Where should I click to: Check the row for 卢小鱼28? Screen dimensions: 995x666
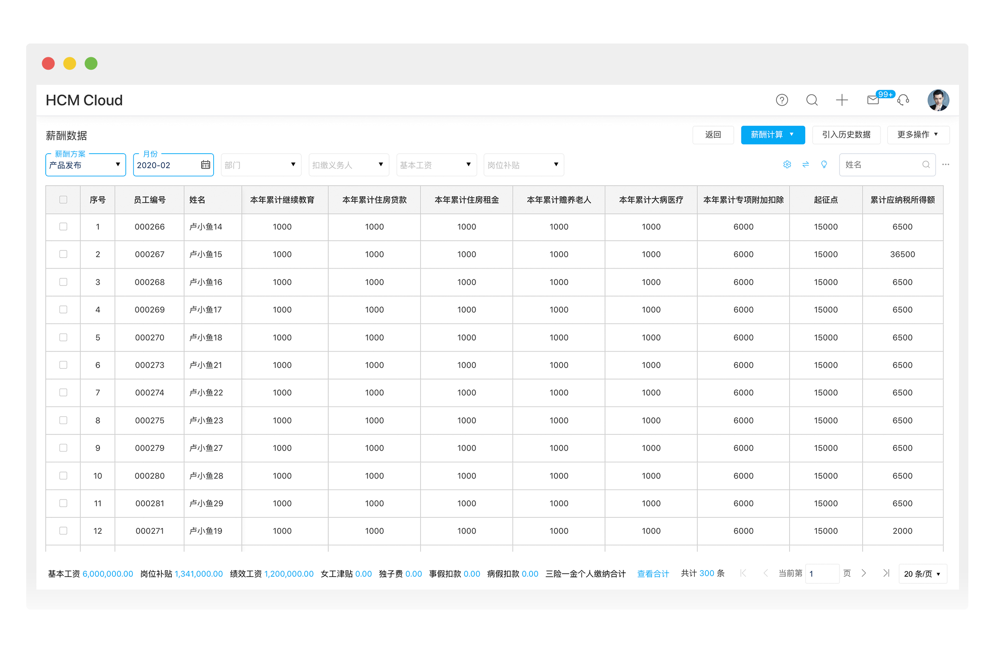63,476
